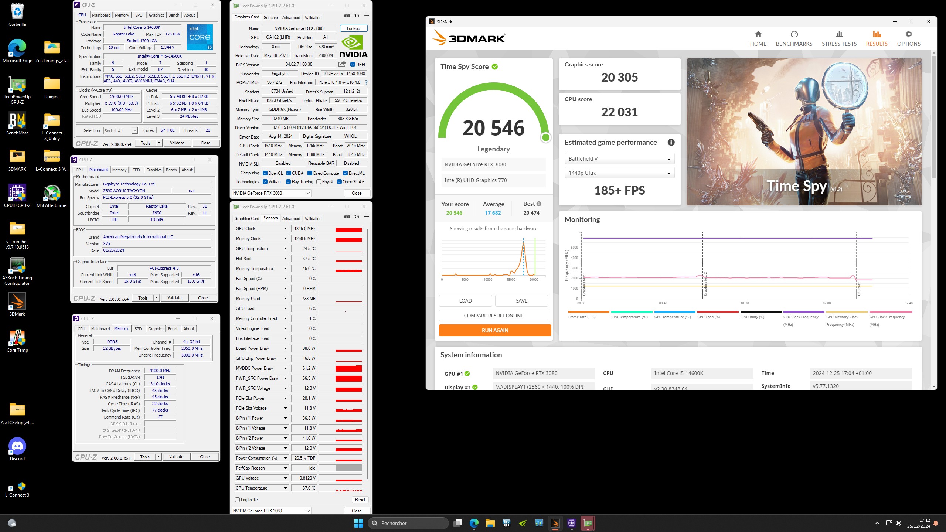The image size is (946, 532).
Task: Click info icon beside Estimated game performance
Action: (671, 142)
